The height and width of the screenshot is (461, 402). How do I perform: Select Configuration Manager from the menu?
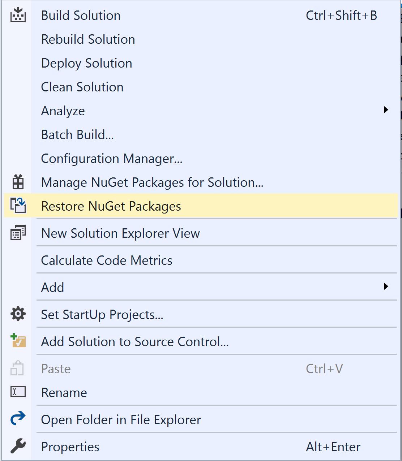click(112, 158)
